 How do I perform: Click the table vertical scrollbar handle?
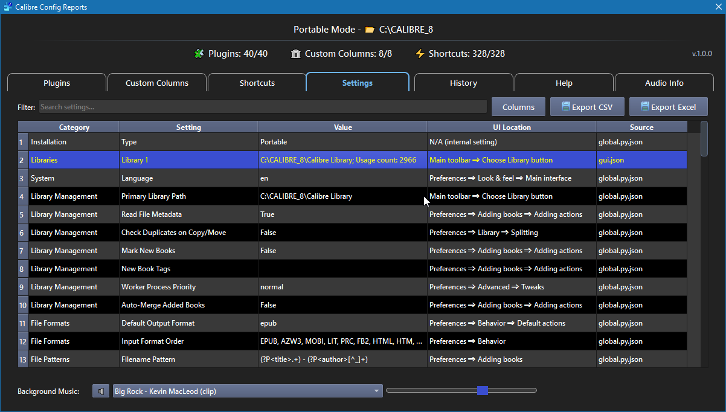[704, 138]
